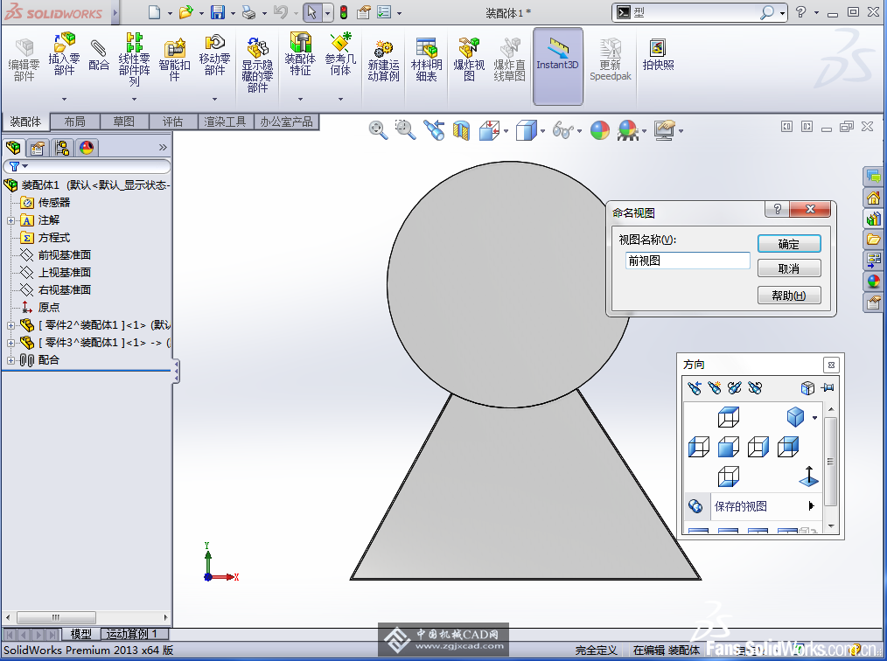This screenshot has width=887, height=661.
Task: Click 视图名称 input field
Action: coord(688,261)
